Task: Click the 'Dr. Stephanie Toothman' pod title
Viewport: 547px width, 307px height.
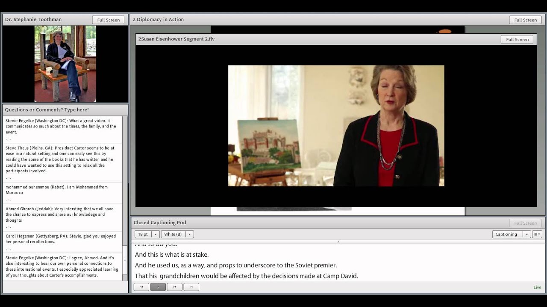Action: 33,20
